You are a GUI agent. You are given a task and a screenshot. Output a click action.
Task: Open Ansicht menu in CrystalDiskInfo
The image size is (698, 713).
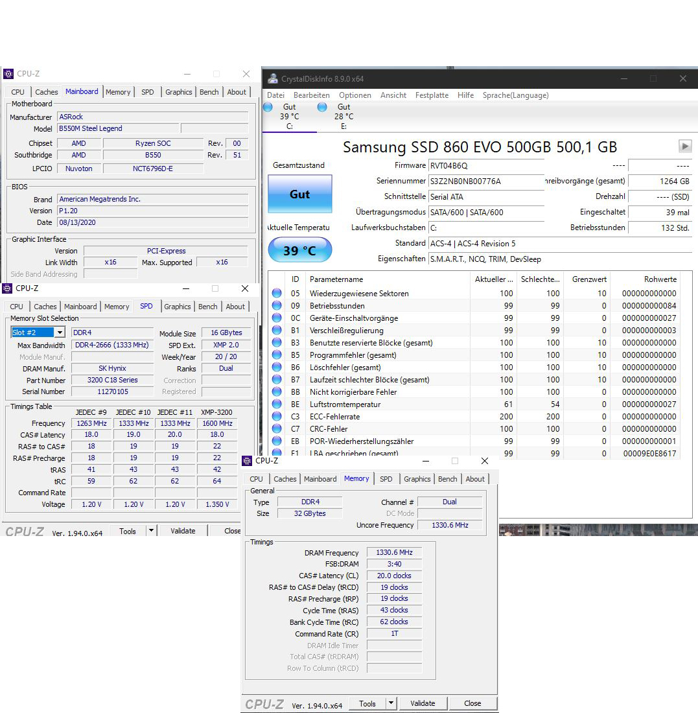(393, 95)
